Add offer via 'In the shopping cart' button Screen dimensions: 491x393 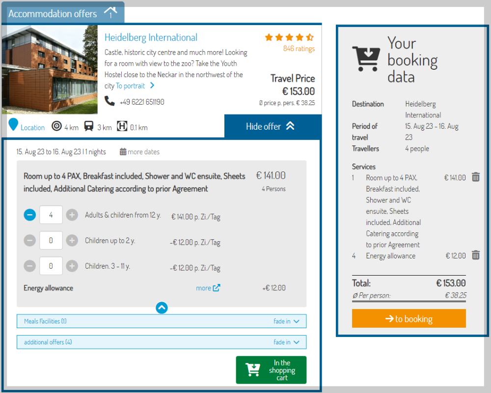(x=271, y=370)
